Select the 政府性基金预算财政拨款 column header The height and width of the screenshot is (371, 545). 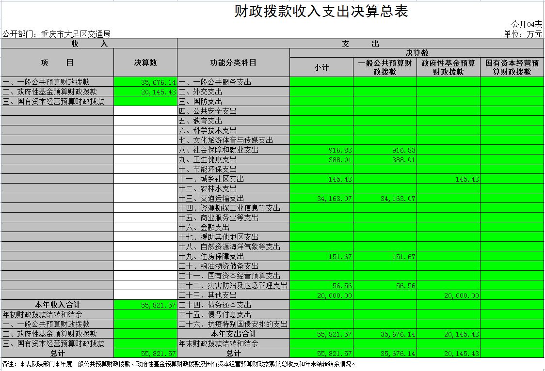click(x=449, y=67)
